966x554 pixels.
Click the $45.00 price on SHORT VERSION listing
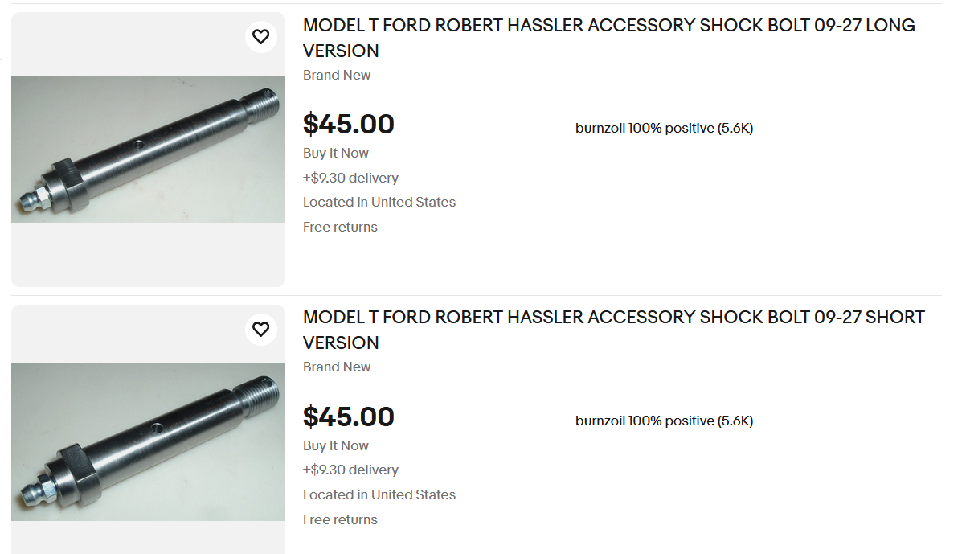coord(349,417)
